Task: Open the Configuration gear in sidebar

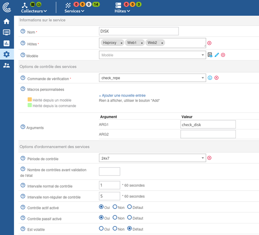Action: click(6, 54)
